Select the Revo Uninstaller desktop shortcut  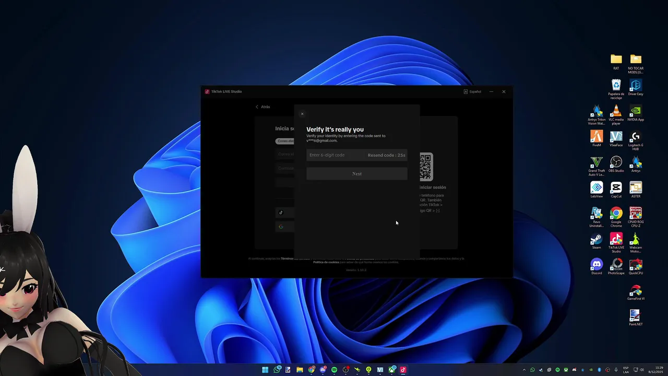[x=597, y=217]
